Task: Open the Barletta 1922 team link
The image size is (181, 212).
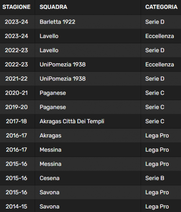Action: click(58, 22)
